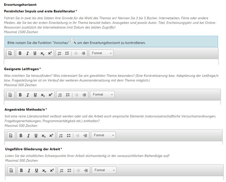Insert numbered list in Angestrebte Methode/n editor

coord(61,136)
